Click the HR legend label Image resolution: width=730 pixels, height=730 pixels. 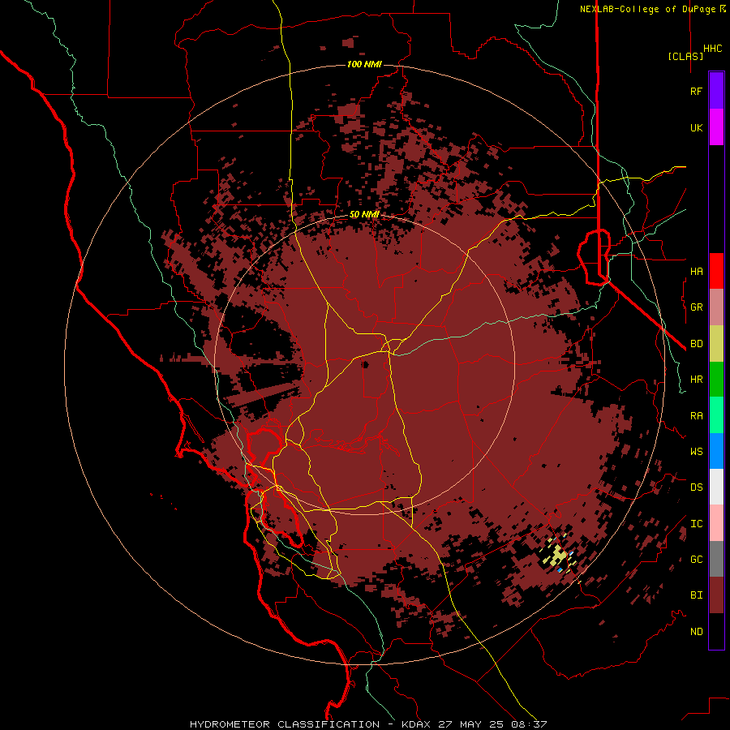[696, 380]
